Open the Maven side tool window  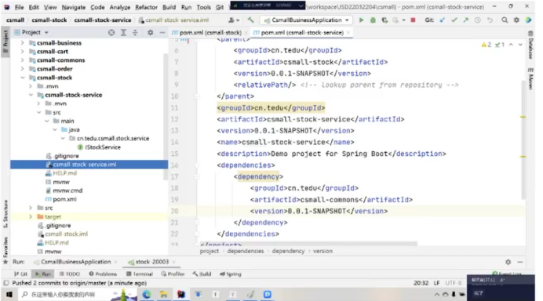coord(530,79)
